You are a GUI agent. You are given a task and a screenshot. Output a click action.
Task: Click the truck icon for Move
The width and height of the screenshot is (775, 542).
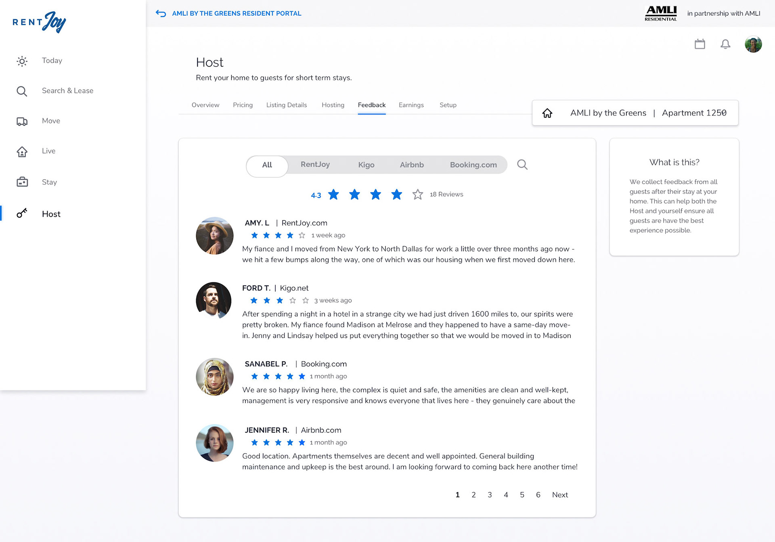coord(22,121)
